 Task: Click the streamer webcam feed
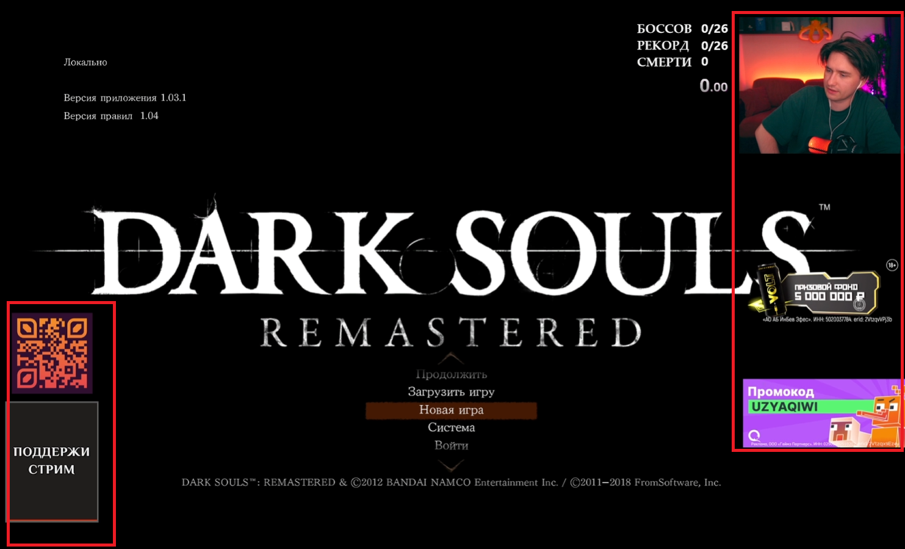820,85
